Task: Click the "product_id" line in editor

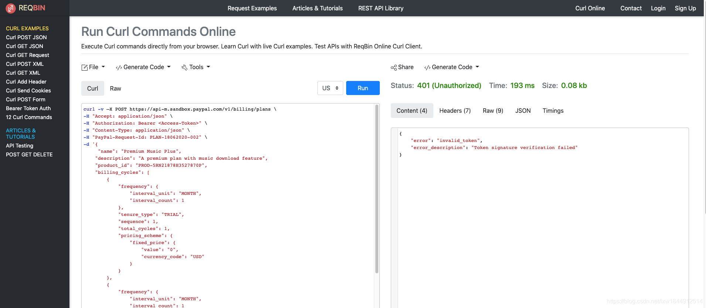Action: point(151,165)
